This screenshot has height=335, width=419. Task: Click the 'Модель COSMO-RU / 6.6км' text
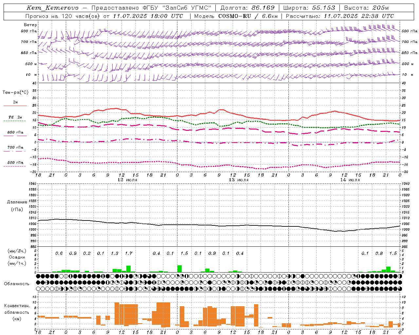click(236, 16)
